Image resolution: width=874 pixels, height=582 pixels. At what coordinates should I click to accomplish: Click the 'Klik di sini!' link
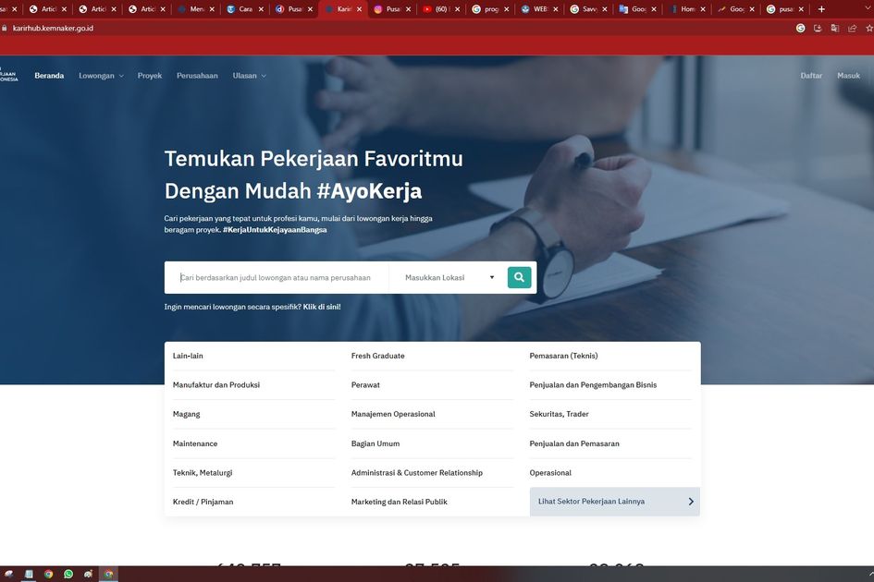point(322,307)
